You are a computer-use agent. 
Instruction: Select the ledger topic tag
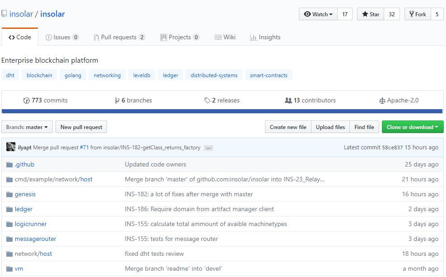pyautogui.click(x=171, y=75)
